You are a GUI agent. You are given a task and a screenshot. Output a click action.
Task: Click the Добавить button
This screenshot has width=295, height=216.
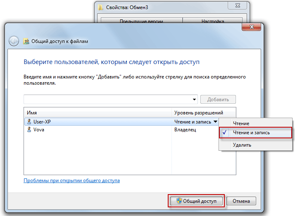pos(218,99)
